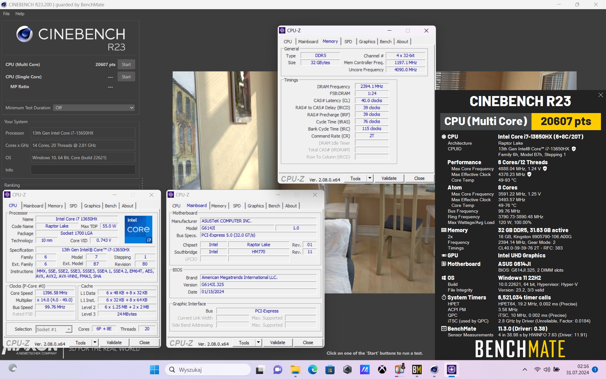This screenshot has width=606, height=379.
Task: Launch Microsoft Edge from taskbar
Action: 312,370
